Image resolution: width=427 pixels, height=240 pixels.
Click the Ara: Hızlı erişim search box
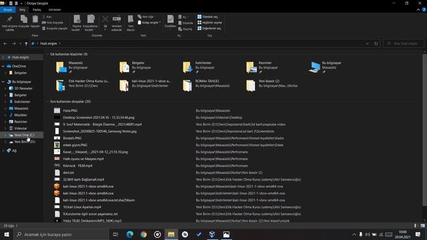(404, 43)
